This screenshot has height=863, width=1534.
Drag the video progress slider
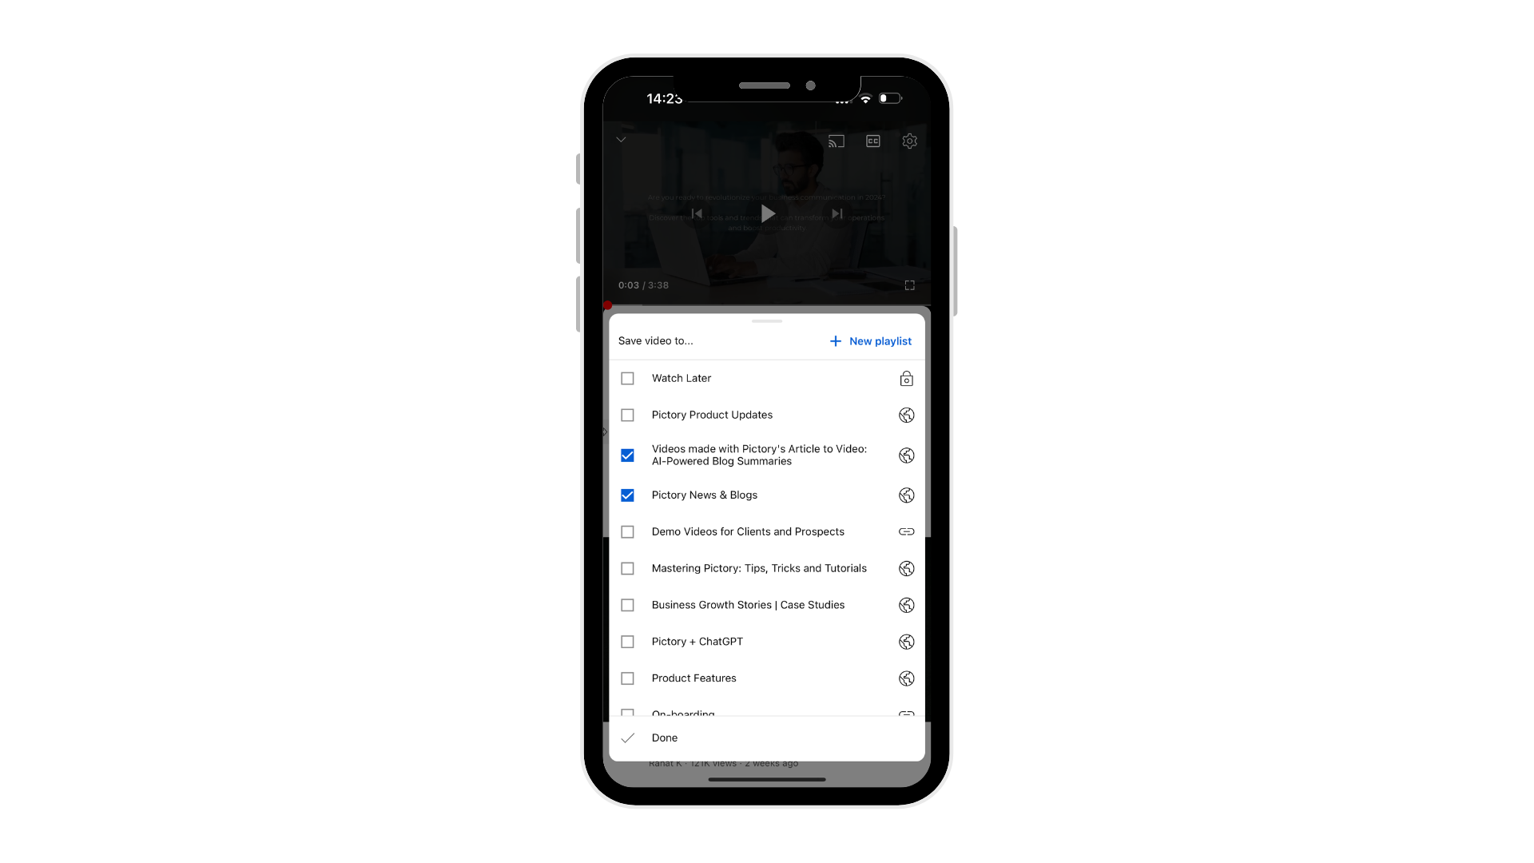[x=608, y=305]
